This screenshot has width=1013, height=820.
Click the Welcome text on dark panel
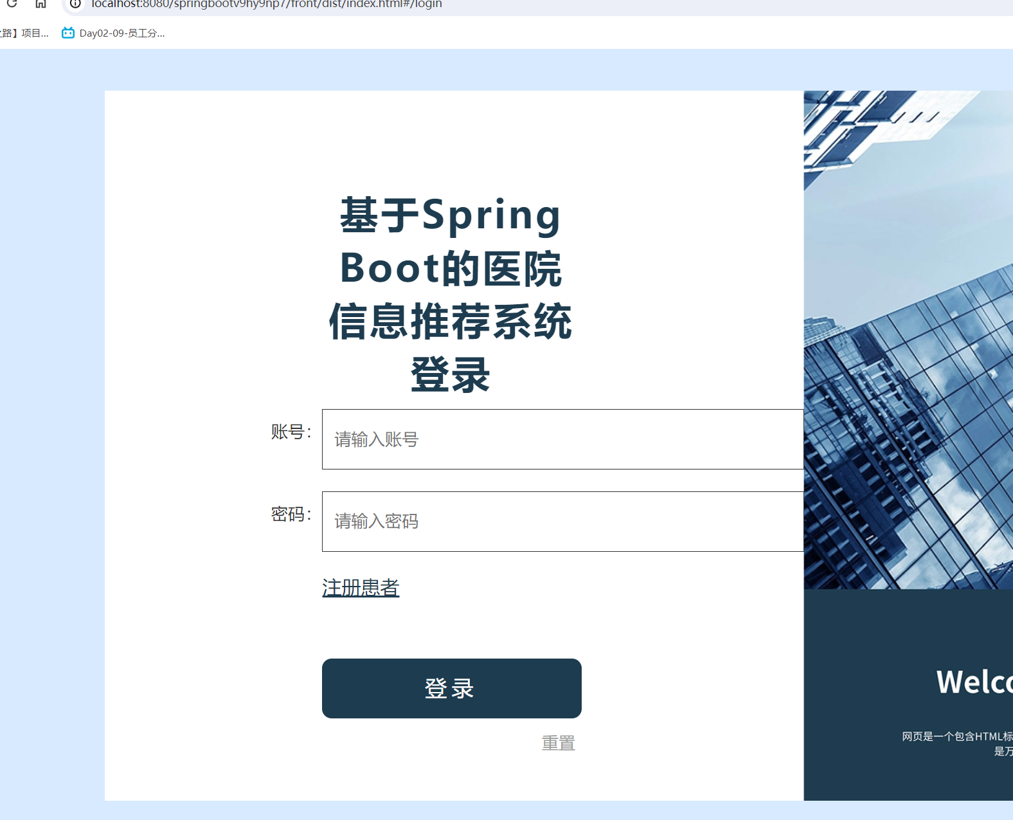pyautogui.click(x=974, y=682)
